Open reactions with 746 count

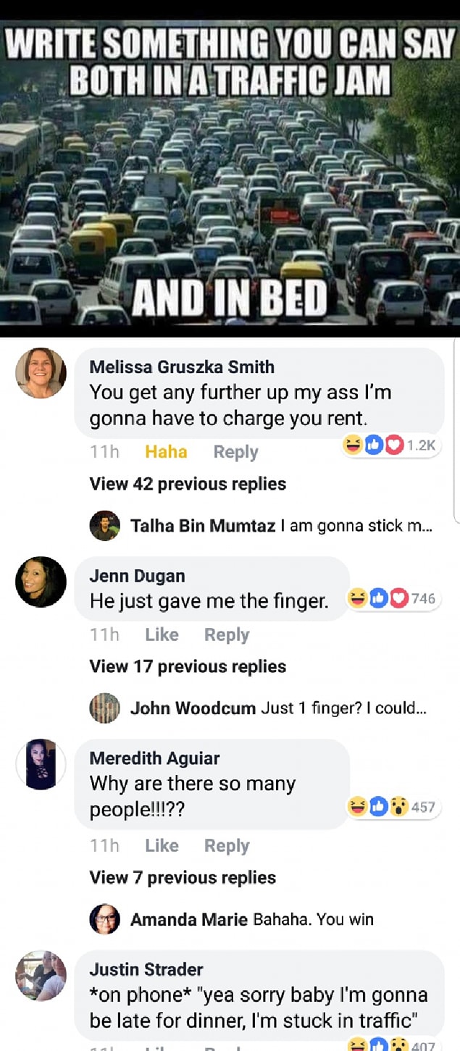(393, 598)
